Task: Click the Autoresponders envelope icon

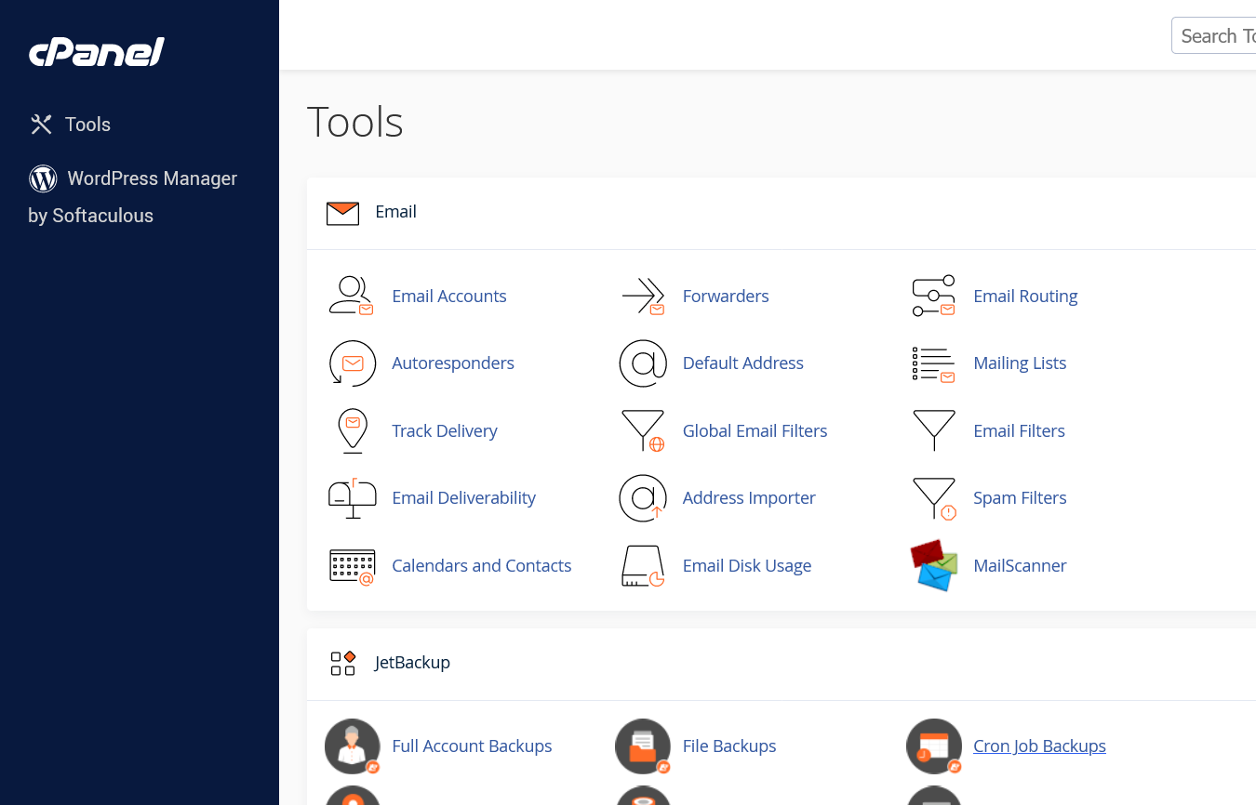Action: tap(352, 363)
